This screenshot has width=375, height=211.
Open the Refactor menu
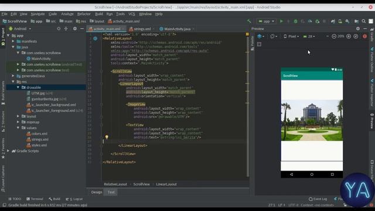(x=84, y=14)
